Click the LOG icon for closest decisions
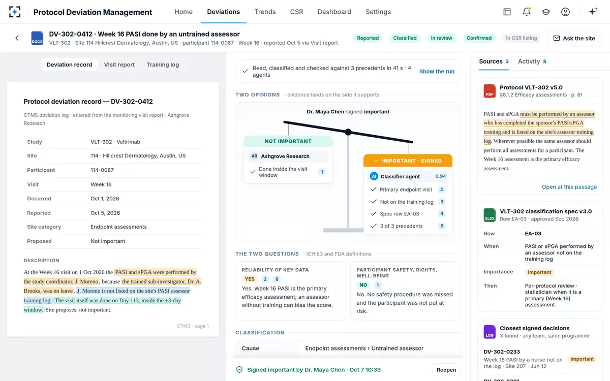 tap(490, 332)
